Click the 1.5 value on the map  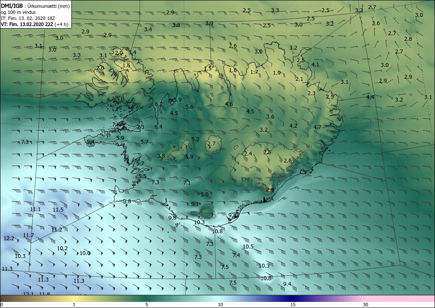[x=208, y=69]
